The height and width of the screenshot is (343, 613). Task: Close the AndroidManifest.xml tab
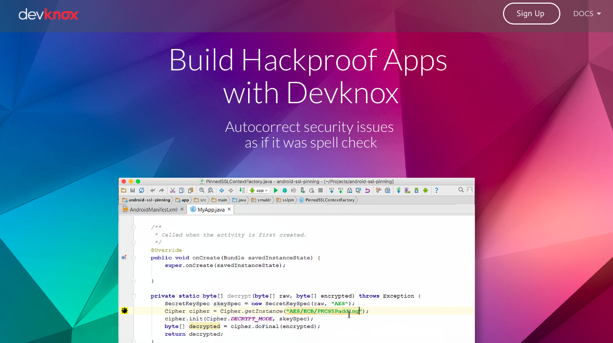[x=182, y=209]
